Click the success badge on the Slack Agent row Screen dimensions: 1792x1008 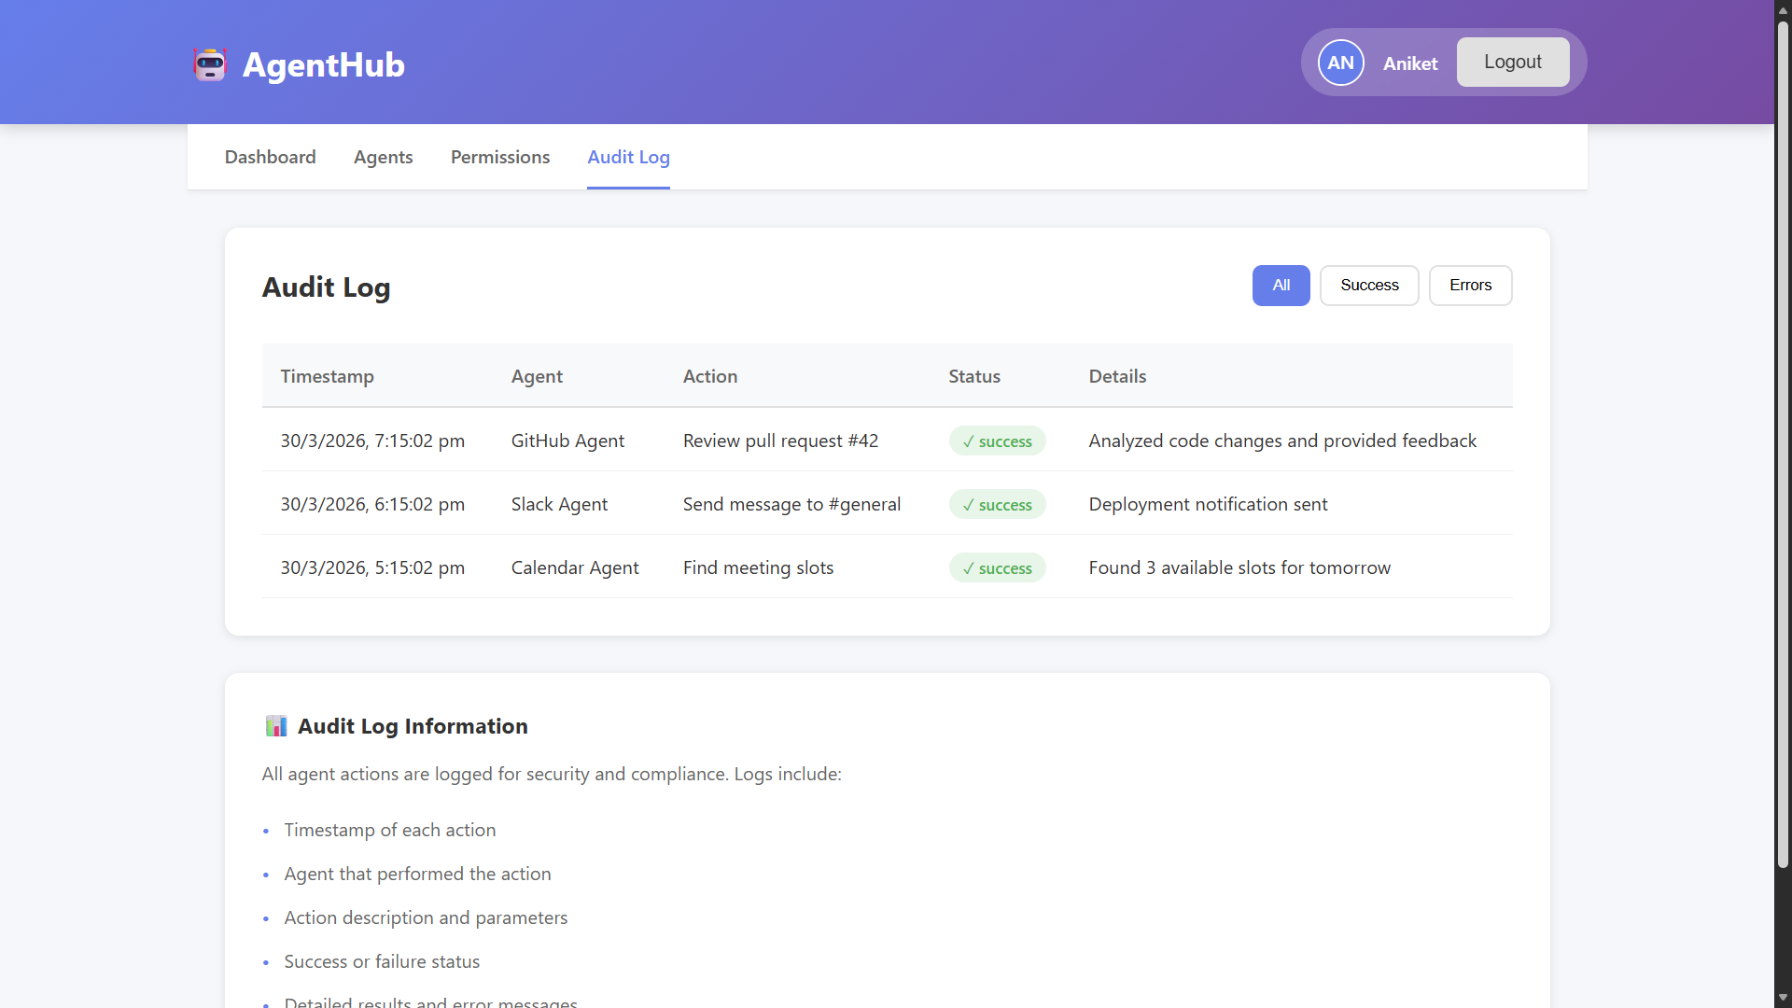coord(997,505)
